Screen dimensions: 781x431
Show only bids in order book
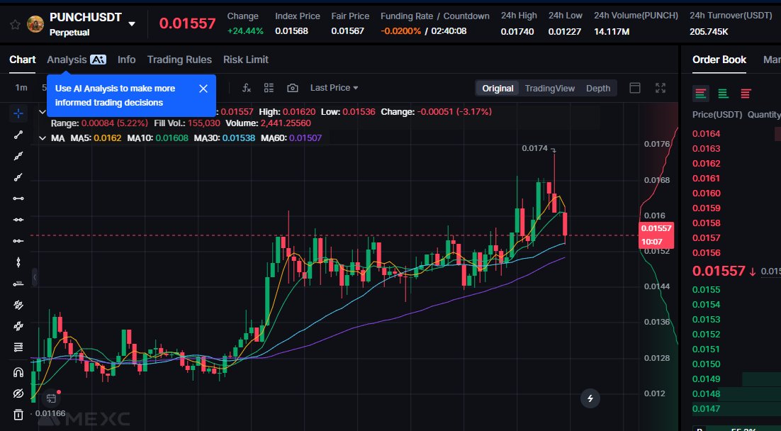(723, 93)
